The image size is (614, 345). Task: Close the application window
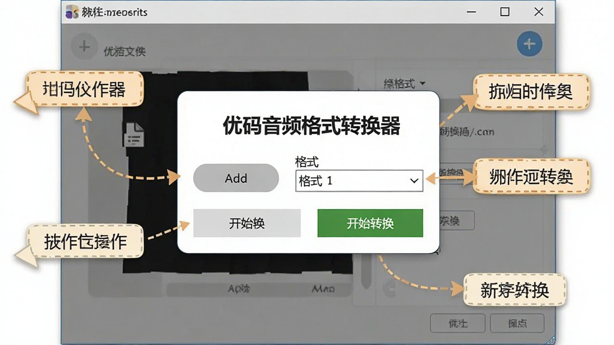pyautogui.click(x=539, y=12)
